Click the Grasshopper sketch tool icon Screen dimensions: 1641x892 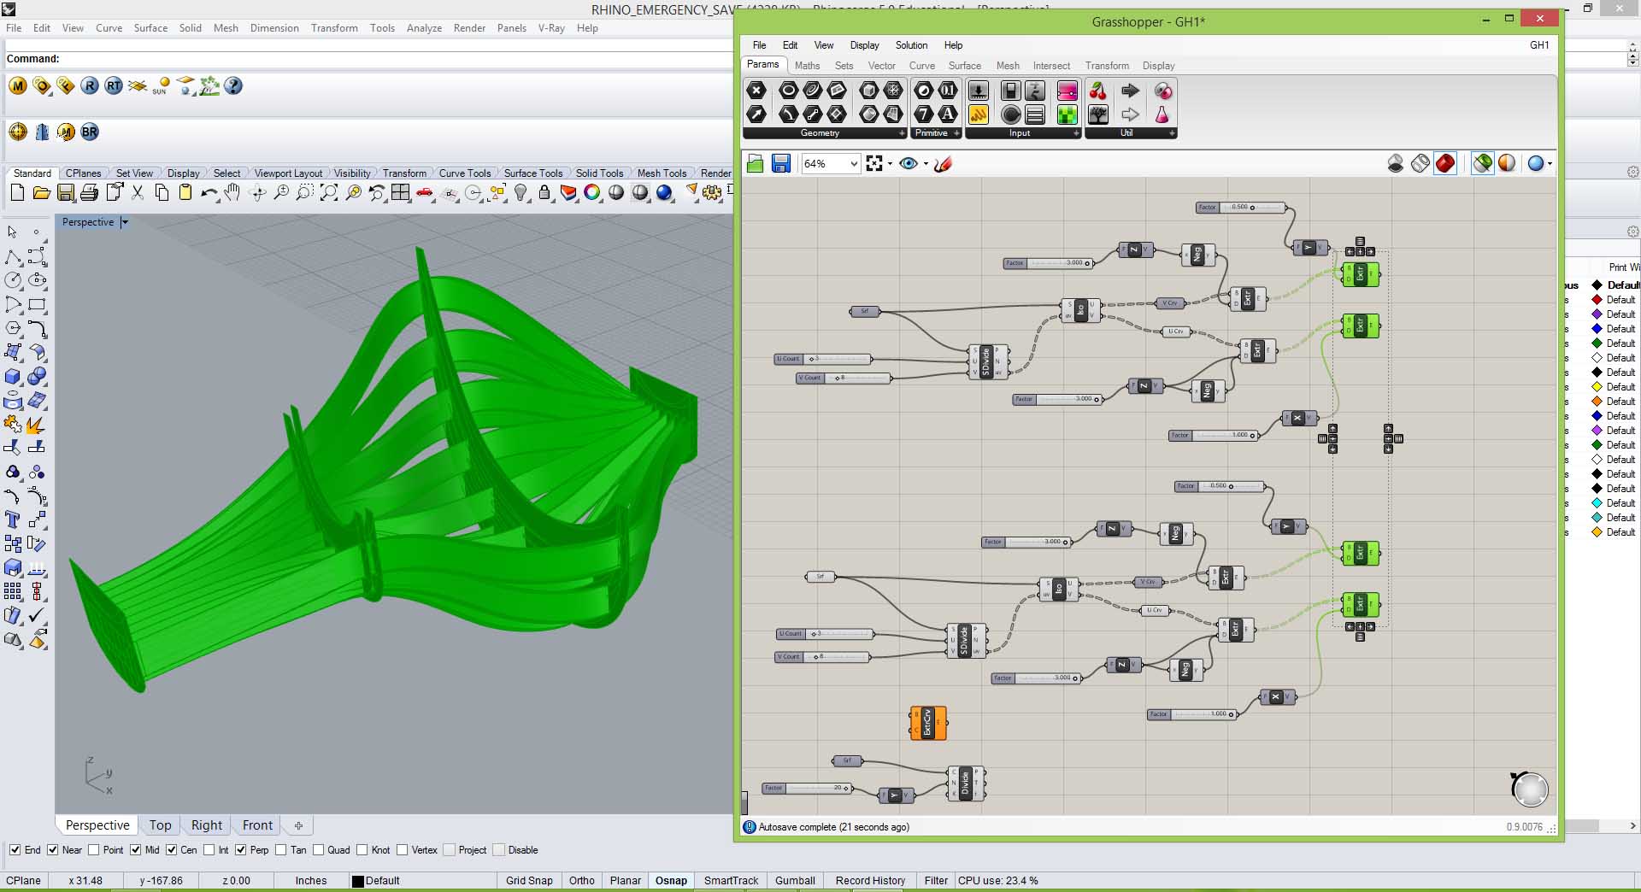pyautogui.click(x=943, y=164)
